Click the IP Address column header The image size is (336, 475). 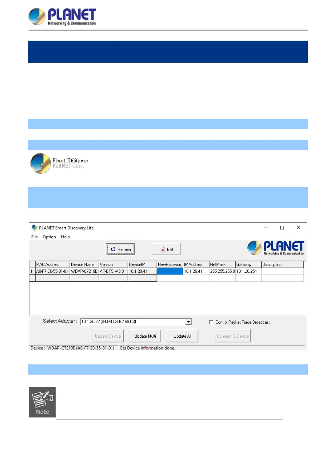pyautogui.click(x=196, y=265)
